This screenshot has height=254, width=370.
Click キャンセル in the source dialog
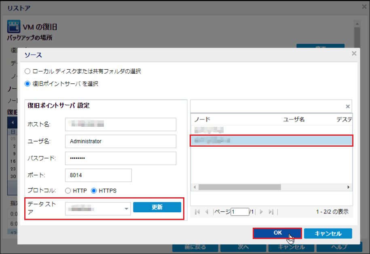pyautogui.click(x=328, y=233)
